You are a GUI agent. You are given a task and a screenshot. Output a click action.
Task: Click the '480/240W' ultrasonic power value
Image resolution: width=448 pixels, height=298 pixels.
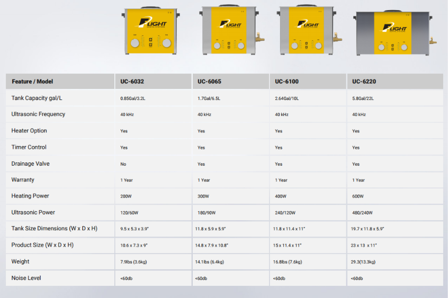tap(362, 213)
